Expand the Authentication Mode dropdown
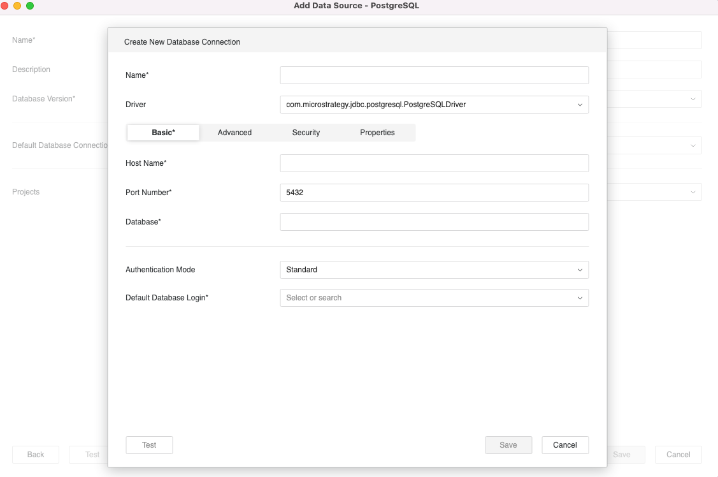This screenshot has width=718, height=477. click(x=434, y=270)
